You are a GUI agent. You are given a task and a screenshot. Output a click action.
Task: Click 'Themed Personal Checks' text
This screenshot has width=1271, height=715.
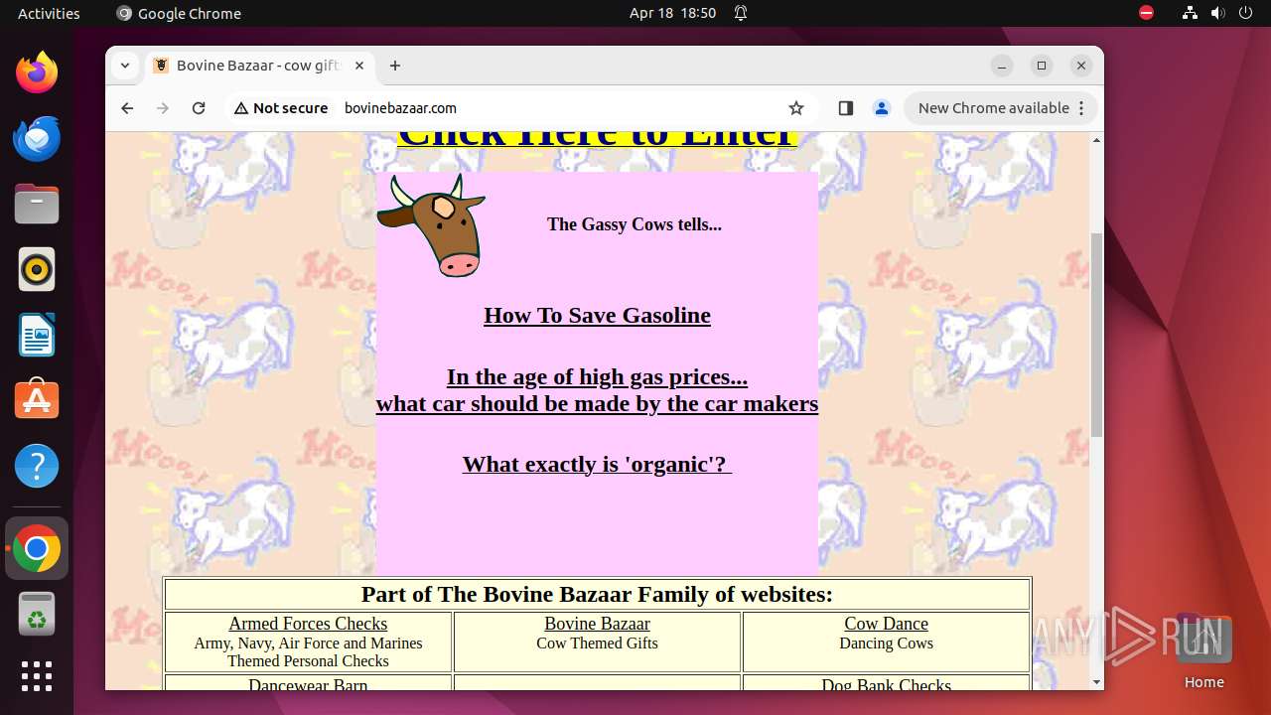click(x=308, y=661)
